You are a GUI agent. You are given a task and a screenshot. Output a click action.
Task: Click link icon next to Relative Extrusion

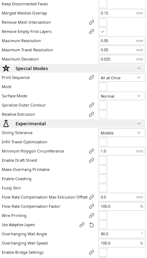pyautogui.click(x=92, y=114)
